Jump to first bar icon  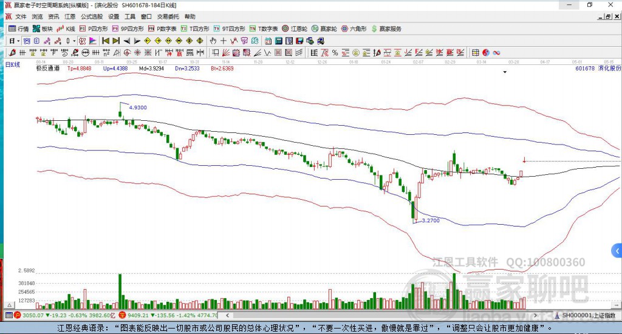(x=106, y=41)
